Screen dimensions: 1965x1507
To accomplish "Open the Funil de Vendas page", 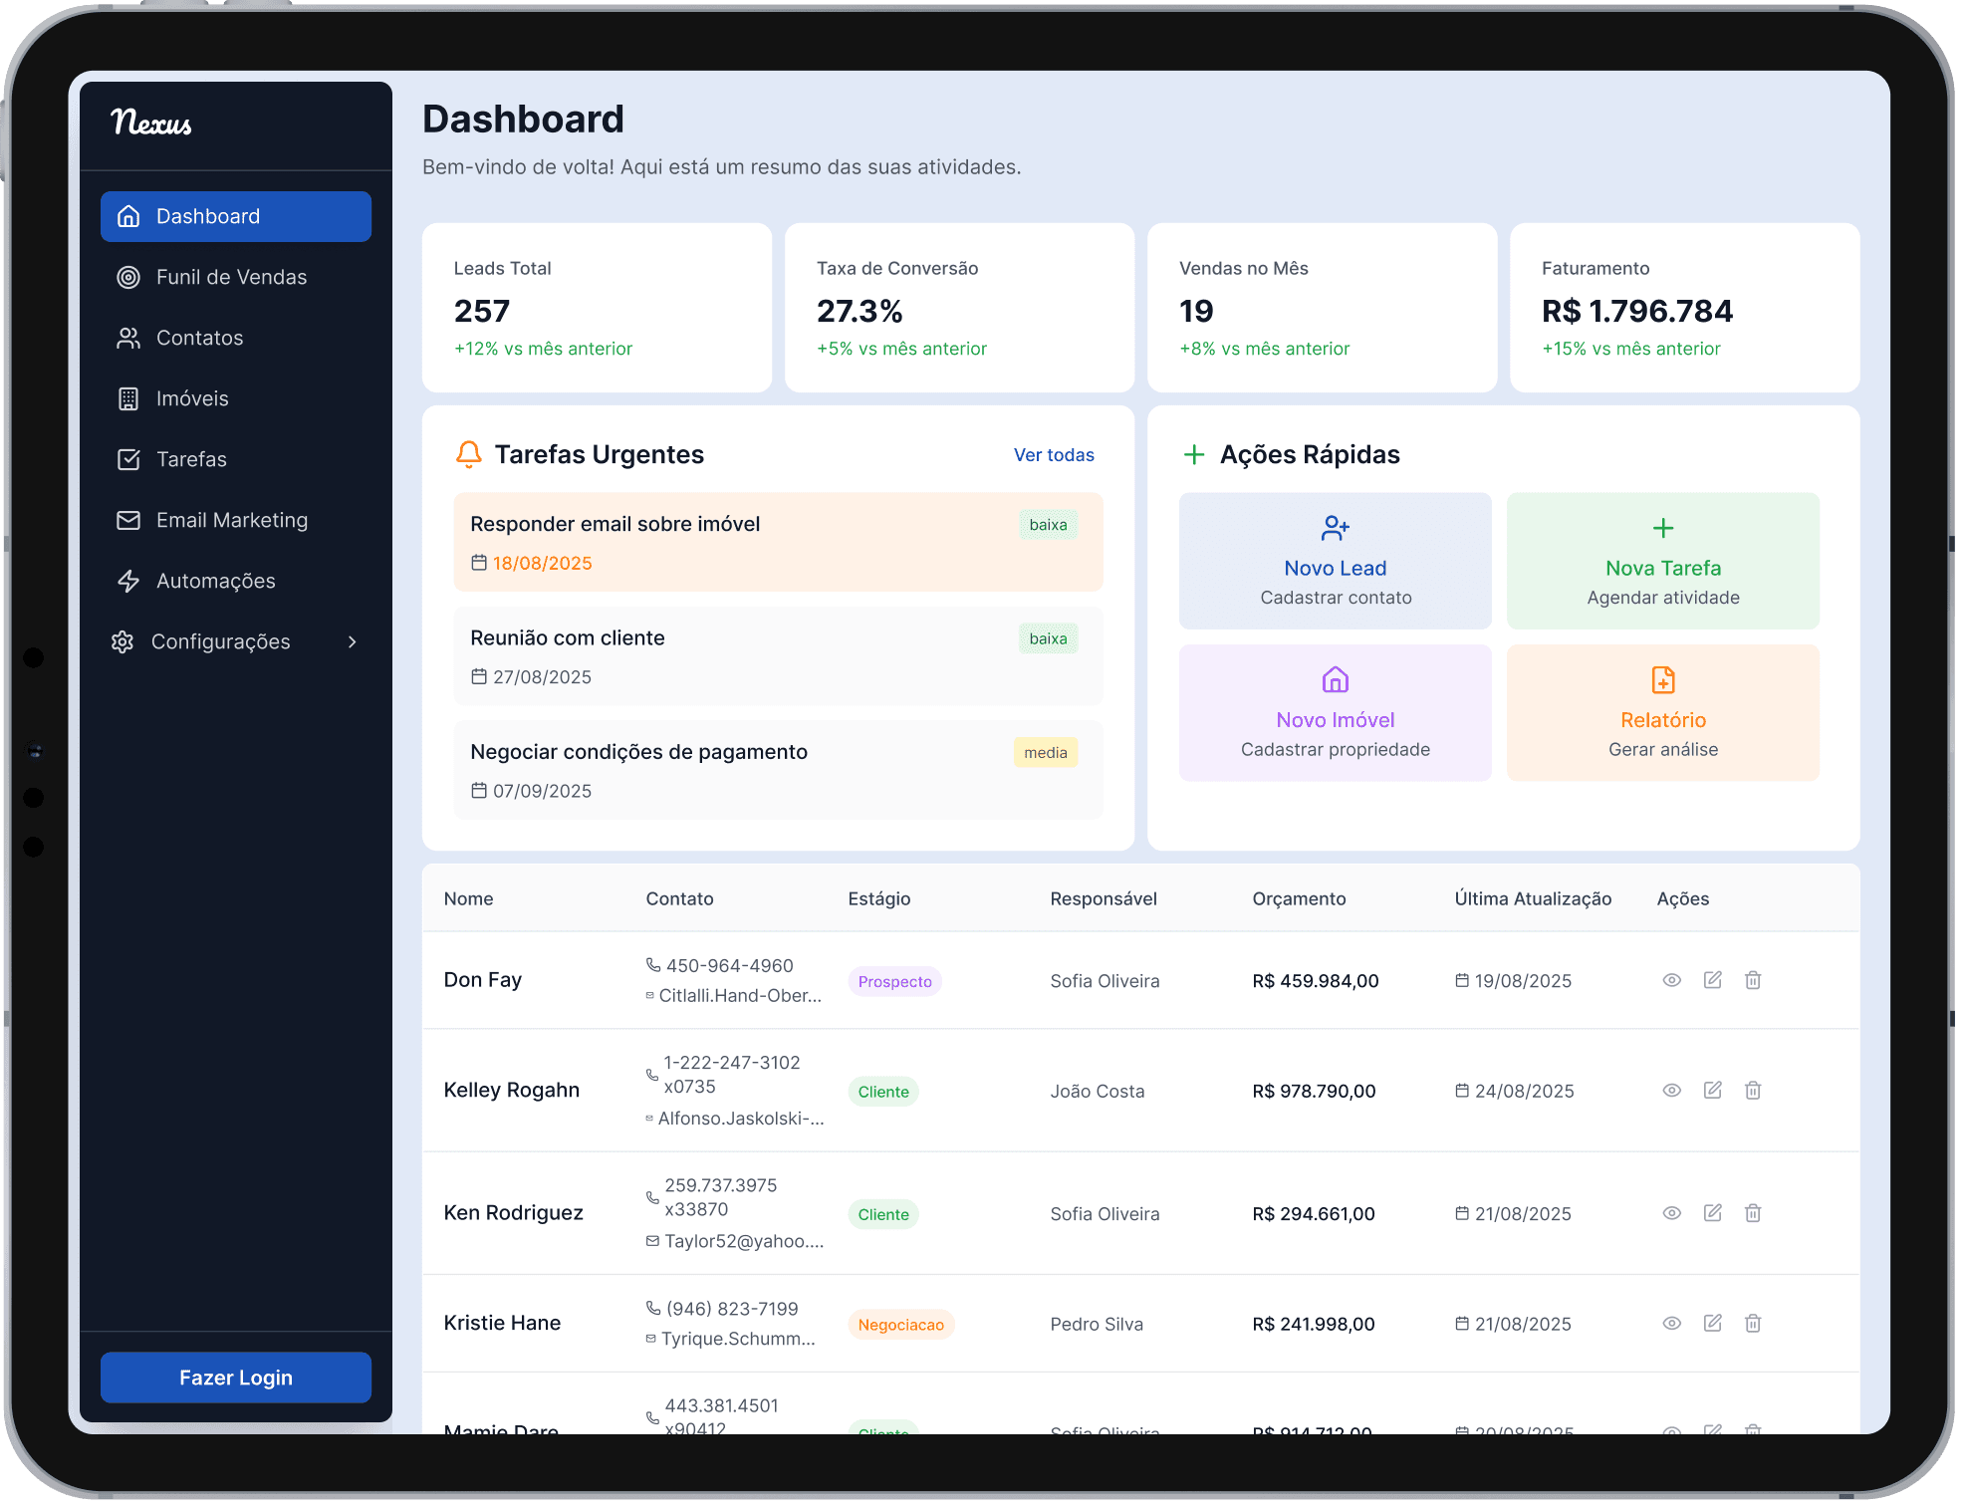I will tap(231, 277).
